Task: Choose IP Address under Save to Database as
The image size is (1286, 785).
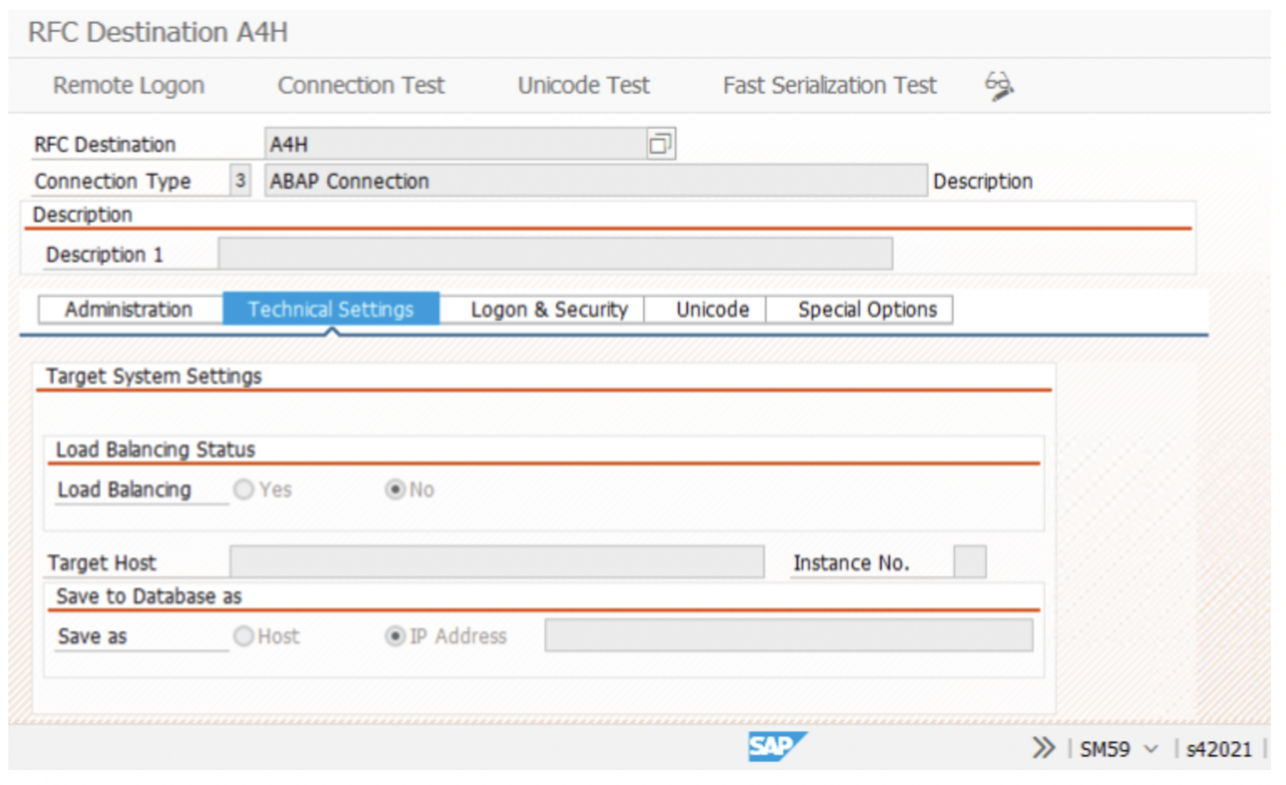Action: click(x=395, y=636)
